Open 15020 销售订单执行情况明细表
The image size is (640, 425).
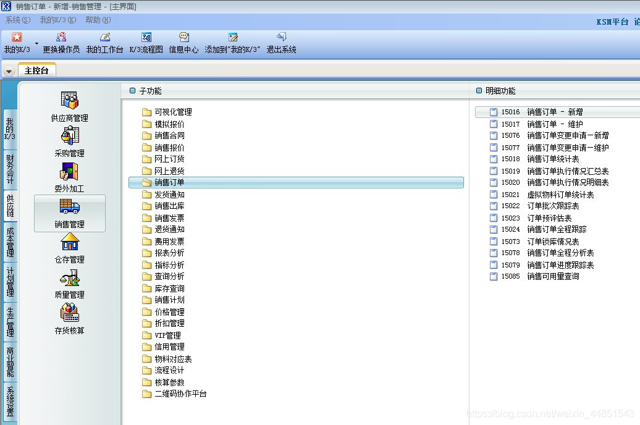tap(549, 182)
